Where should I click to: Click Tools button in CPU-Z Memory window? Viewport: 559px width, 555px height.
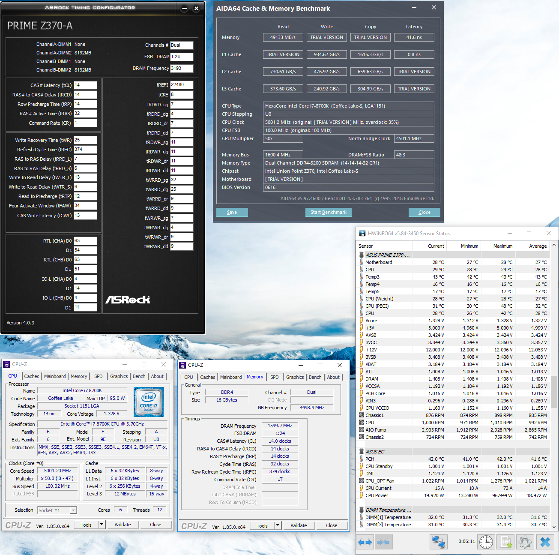tap(262, 525)
